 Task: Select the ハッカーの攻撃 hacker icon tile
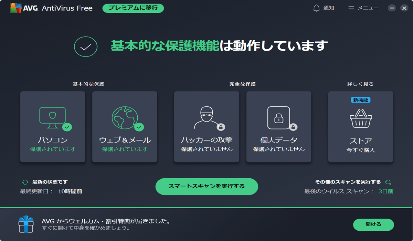[206, 127]
